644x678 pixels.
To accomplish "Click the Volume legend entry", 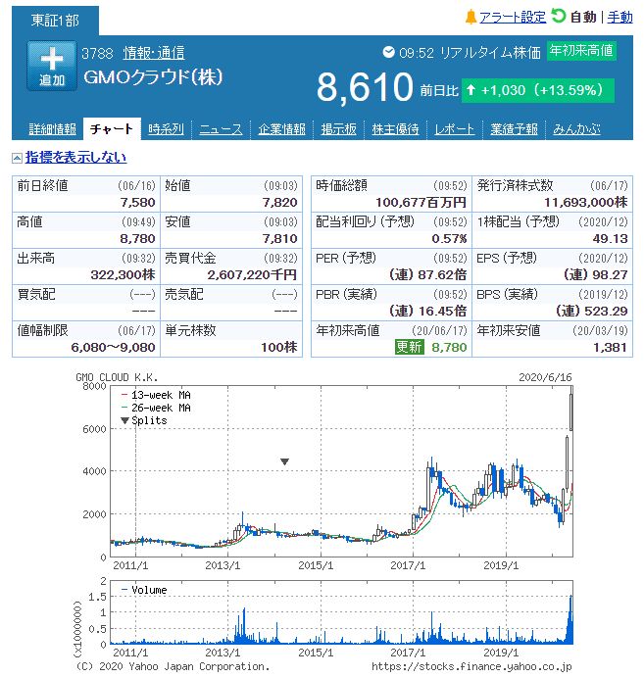I will (144, 590).
